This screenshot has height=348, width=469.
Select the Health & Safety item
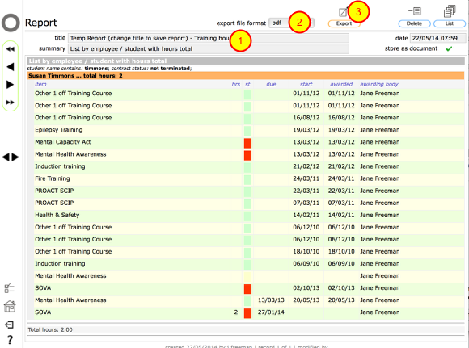coord(57,215)
